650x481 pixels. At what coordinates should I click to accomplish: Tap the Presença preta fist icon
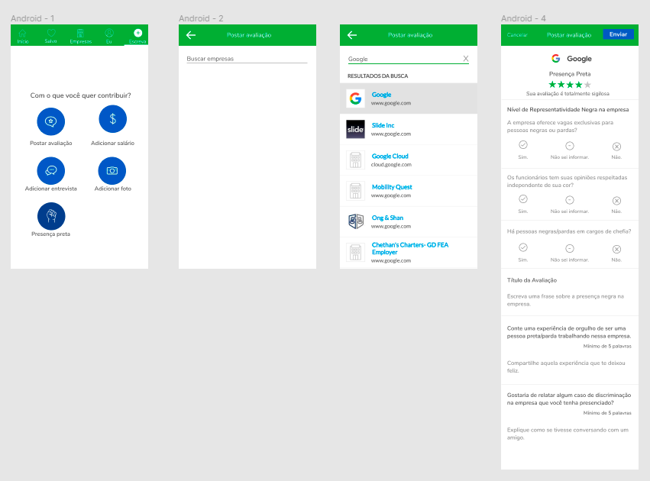click(x=51, y=216)
